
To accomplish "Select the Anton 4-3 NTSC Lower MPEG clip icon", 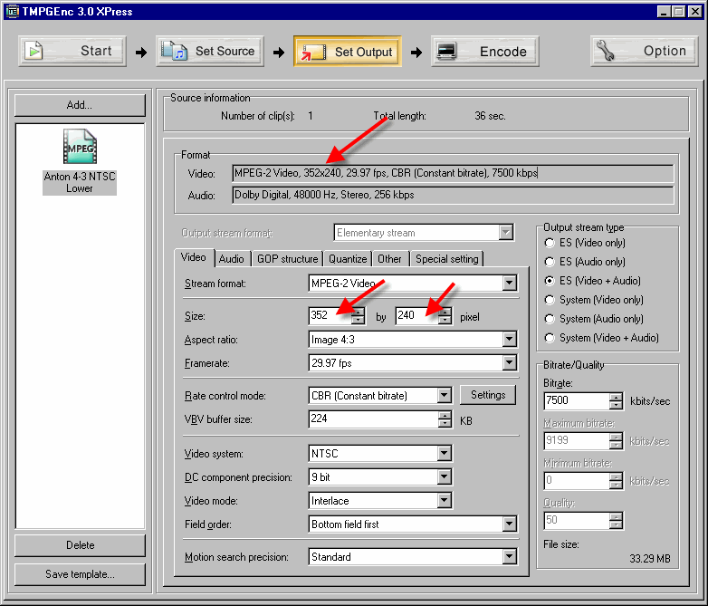I will (x=80, y=147).
